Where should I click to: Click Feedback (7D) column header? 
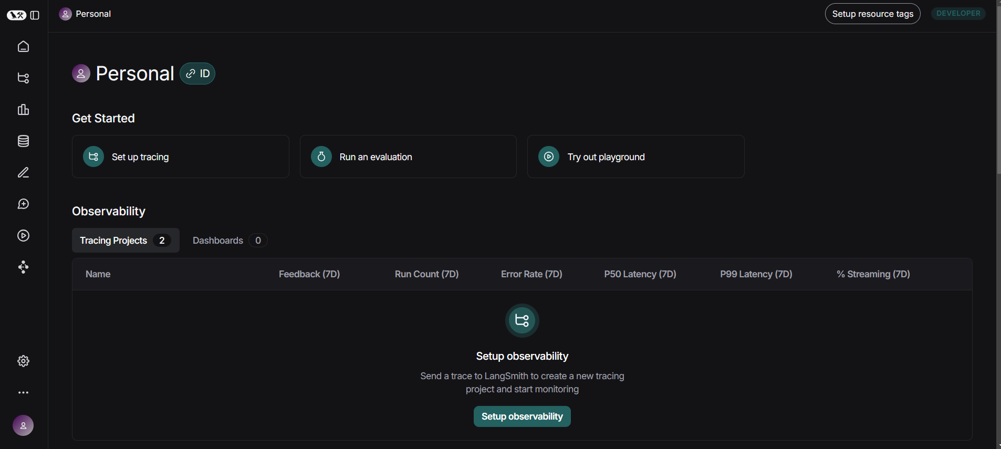309,274
